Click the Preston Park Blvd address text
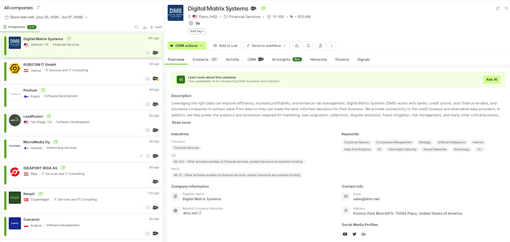This screenshot has width=510, height=242. point(407,214)
